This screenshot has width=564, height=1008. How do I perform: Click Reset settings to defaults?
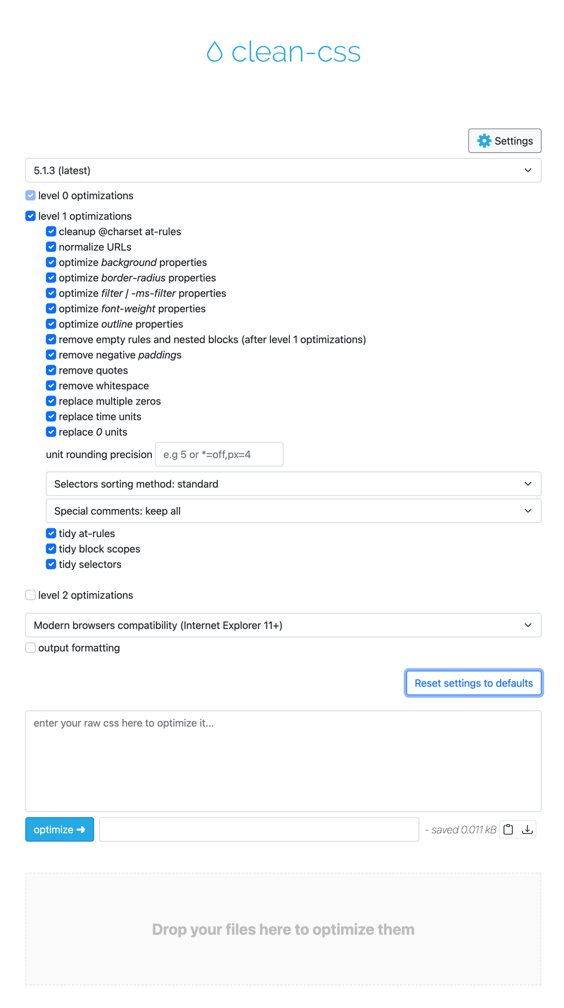tap(474, 683)
